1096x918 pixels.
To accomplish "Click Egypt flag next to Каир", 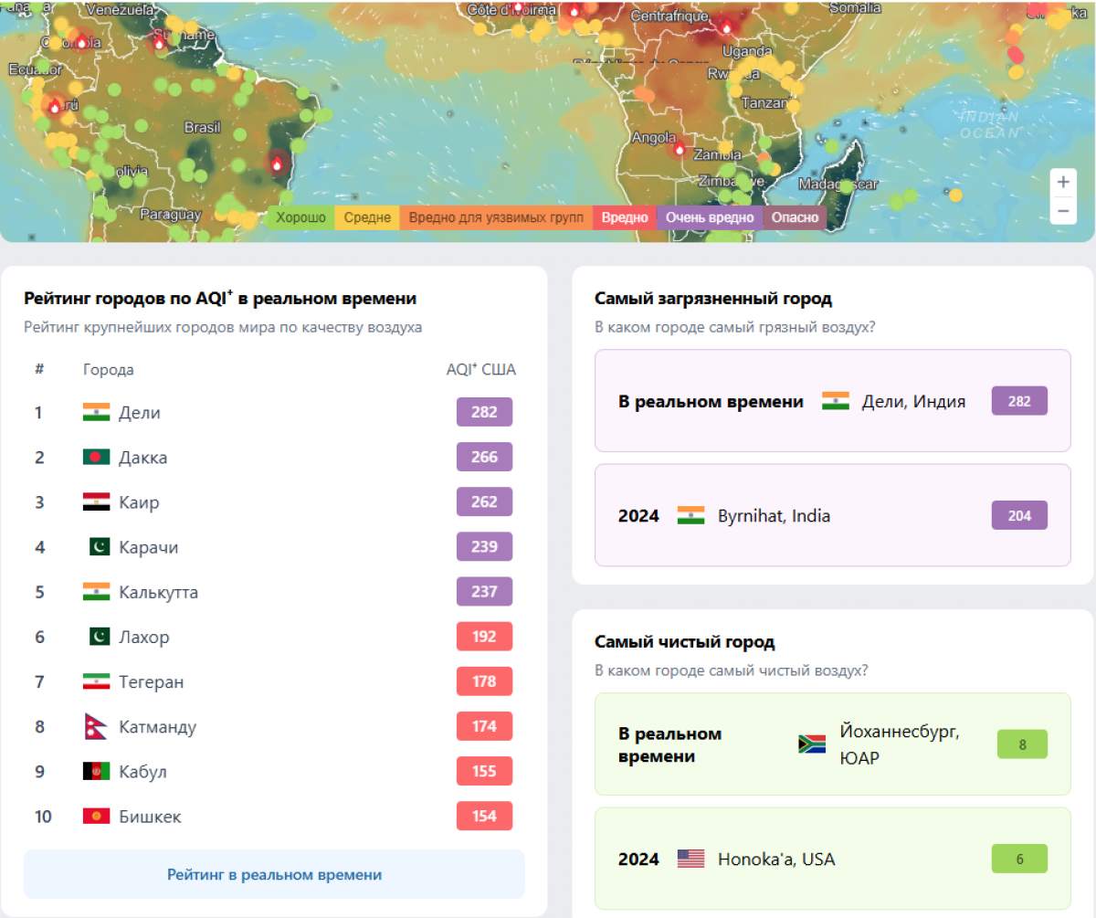I will click(x=96, y=502).
